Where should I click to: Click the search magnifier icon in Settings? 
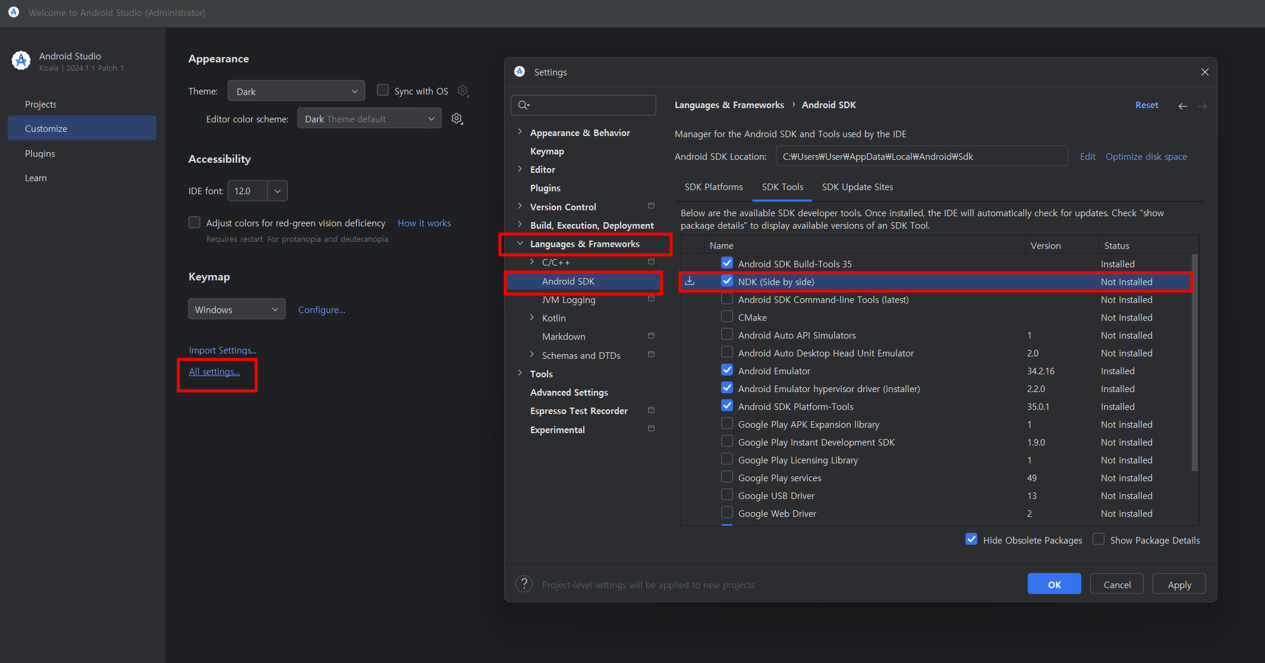(x=523, y=105)
